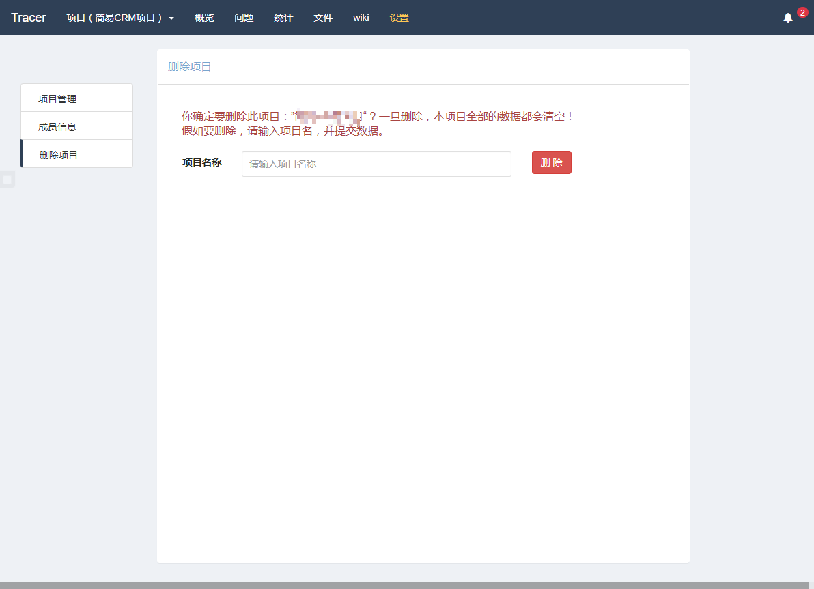Click the 请输入项目名称 input field
Viewport: 814px width, 589px height.
click(376, 164)
